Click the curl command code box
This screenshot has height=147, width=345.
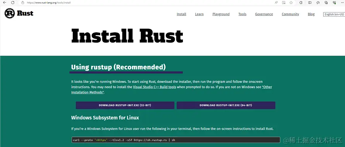click(x=176, y=140)
